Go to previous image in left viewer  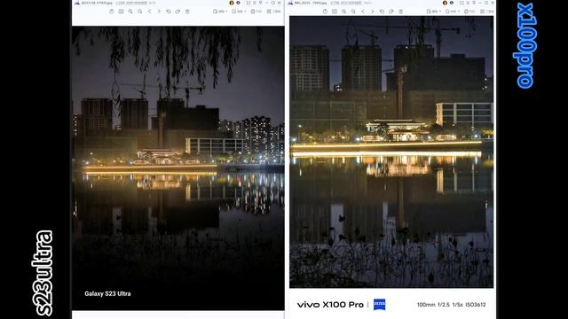150,12
